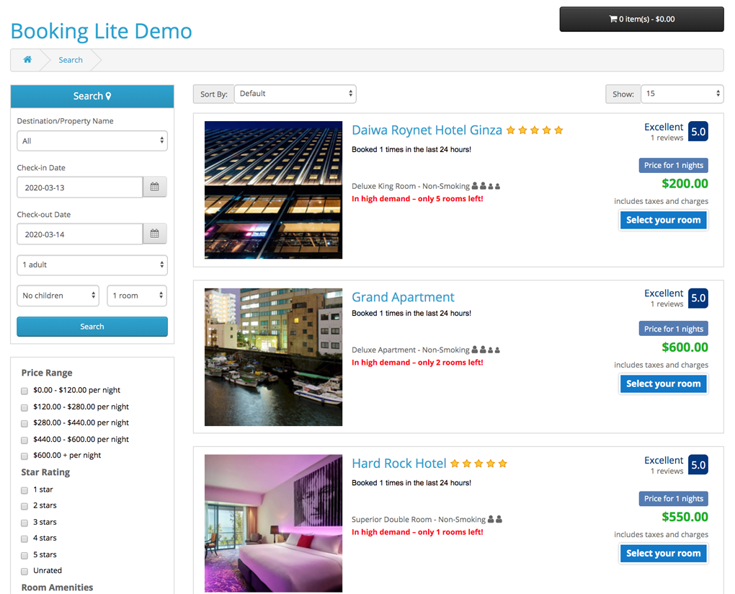The width and height of the screenshot is (735, 594).
Task: Enable the 4 stars rating filter
Action: (24, 538)
